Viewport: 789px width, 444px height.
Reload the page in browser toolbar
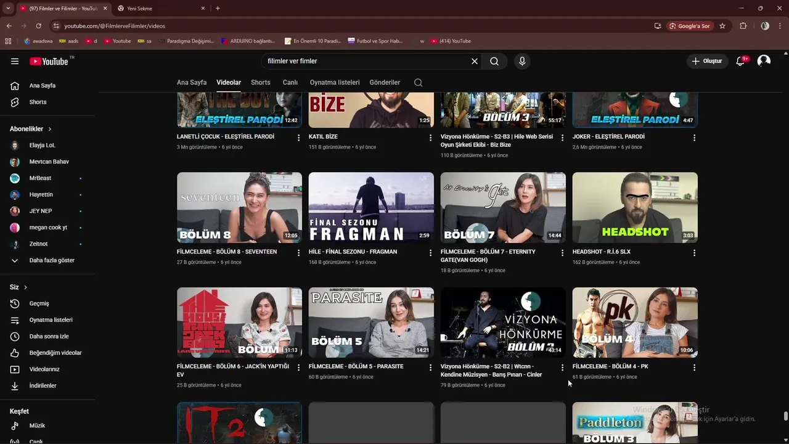[x=38, y=26]
